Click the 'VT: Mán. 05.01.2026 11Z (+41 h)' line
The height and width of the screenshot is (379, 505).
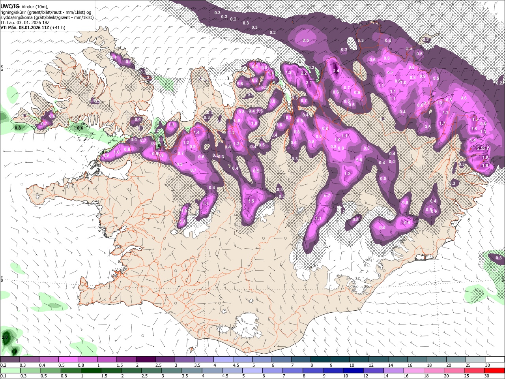tap(33, 28)
